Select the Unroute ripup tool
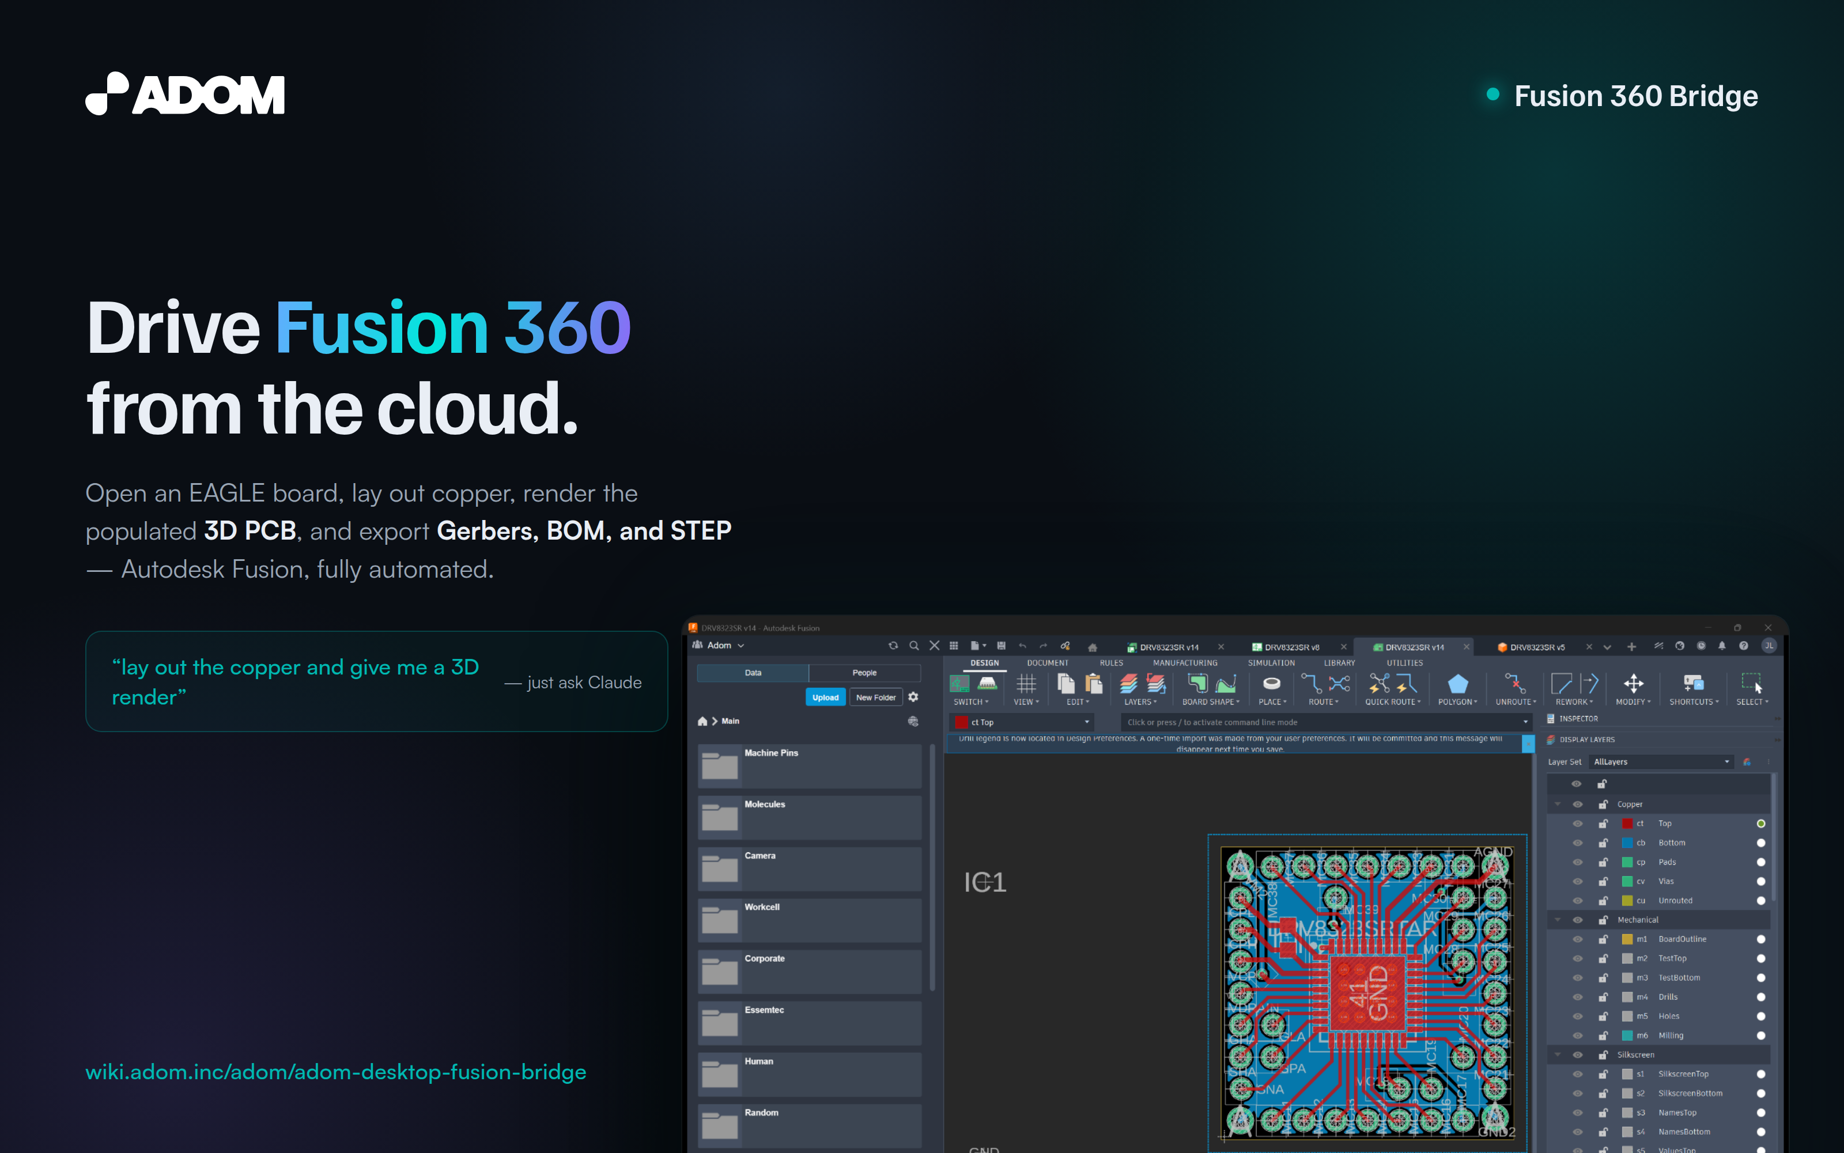 1515,683
